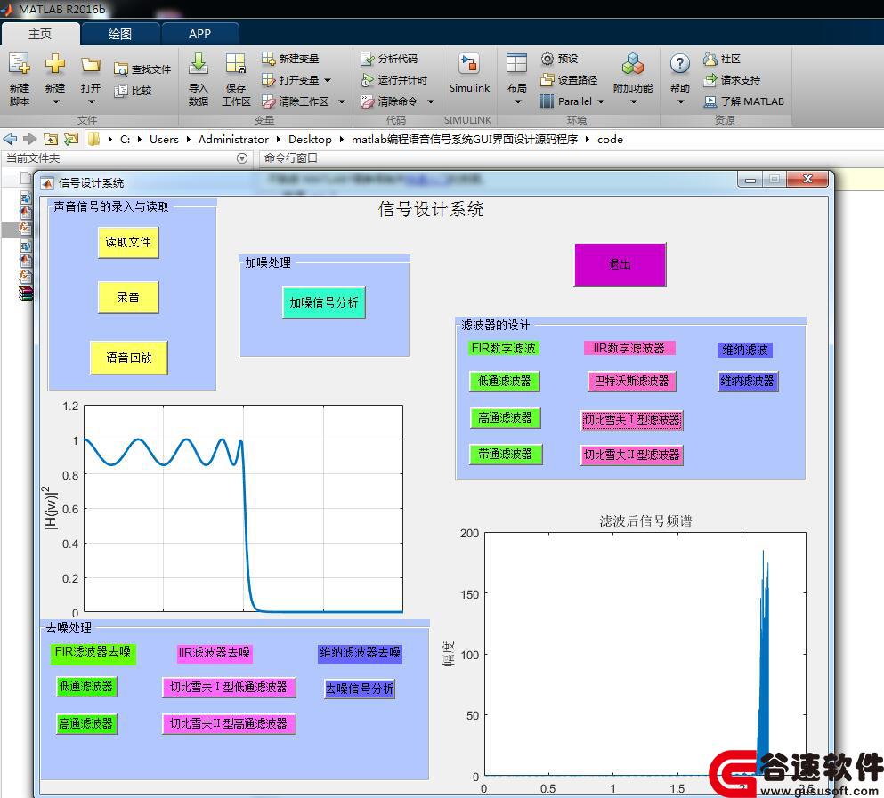Expand the New (新建) dropdown arrow
Image resolution: width=884 pixels, height=798 pixels.
tap(55, 102)
